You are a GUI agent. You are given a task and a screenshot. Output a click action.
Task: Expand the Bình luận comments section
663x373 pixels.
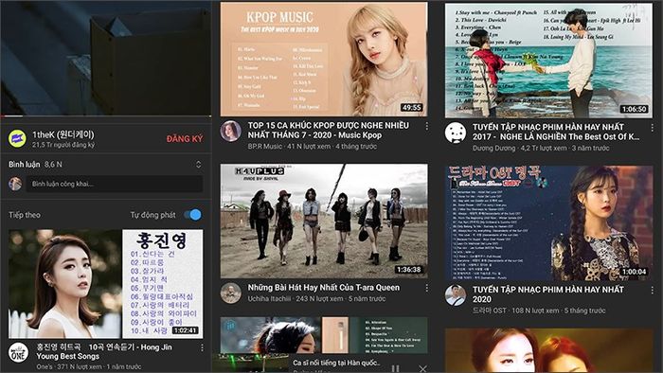point(198,165)
